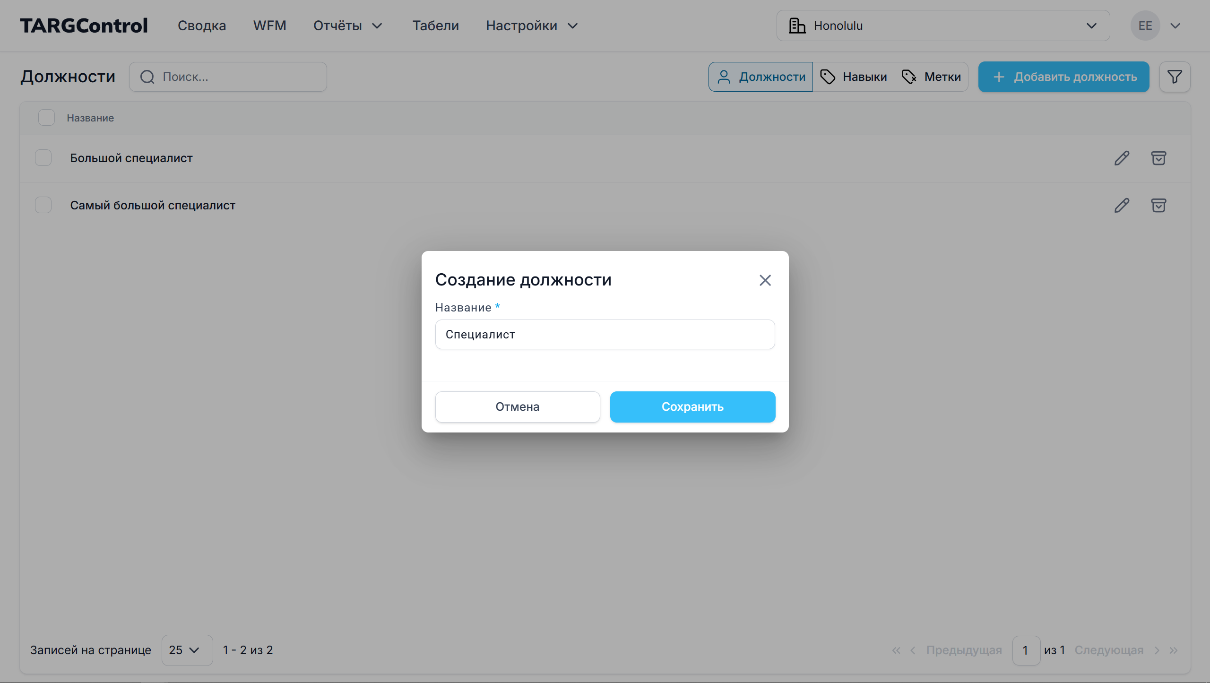Viewport: 1210px width, 683px height.
Task: Click the EE user avatar
Action: click(1145, 26)
